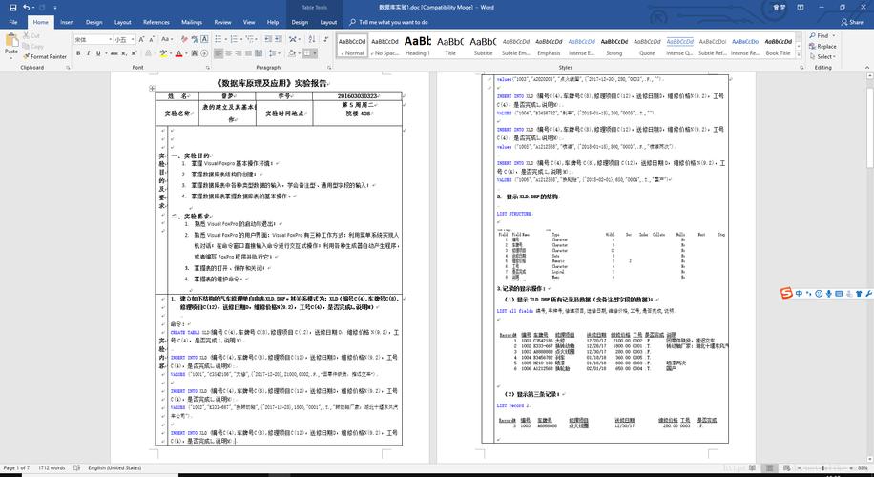Click the Sort A-Z icon
Viewport: 874px width, 477px height.
coord(312,39)
